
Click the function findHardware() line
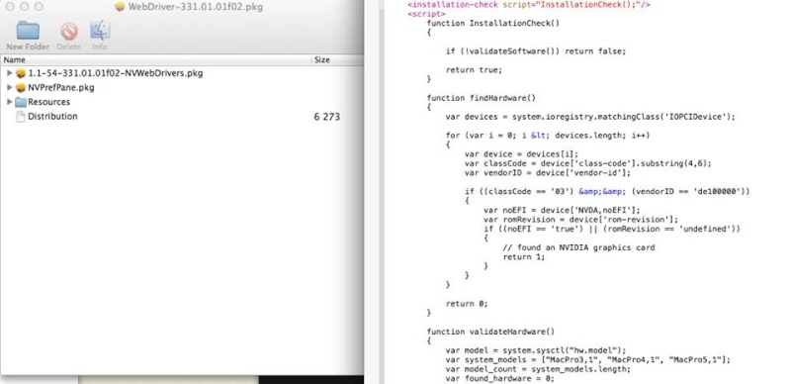tap(482, 98)
